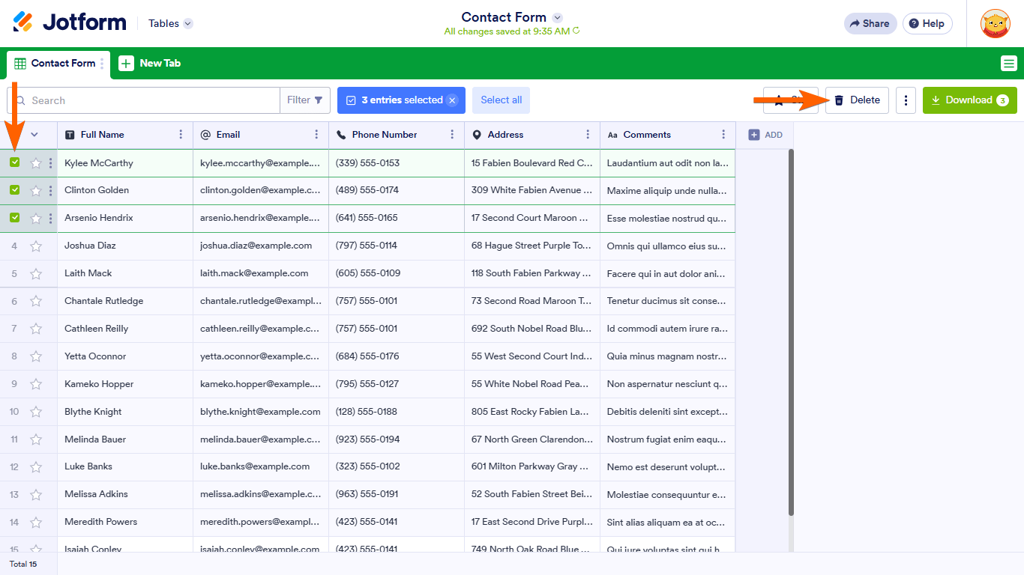Click the add column plus icon
Screen dimensions: 1024x575
[754, 135]
